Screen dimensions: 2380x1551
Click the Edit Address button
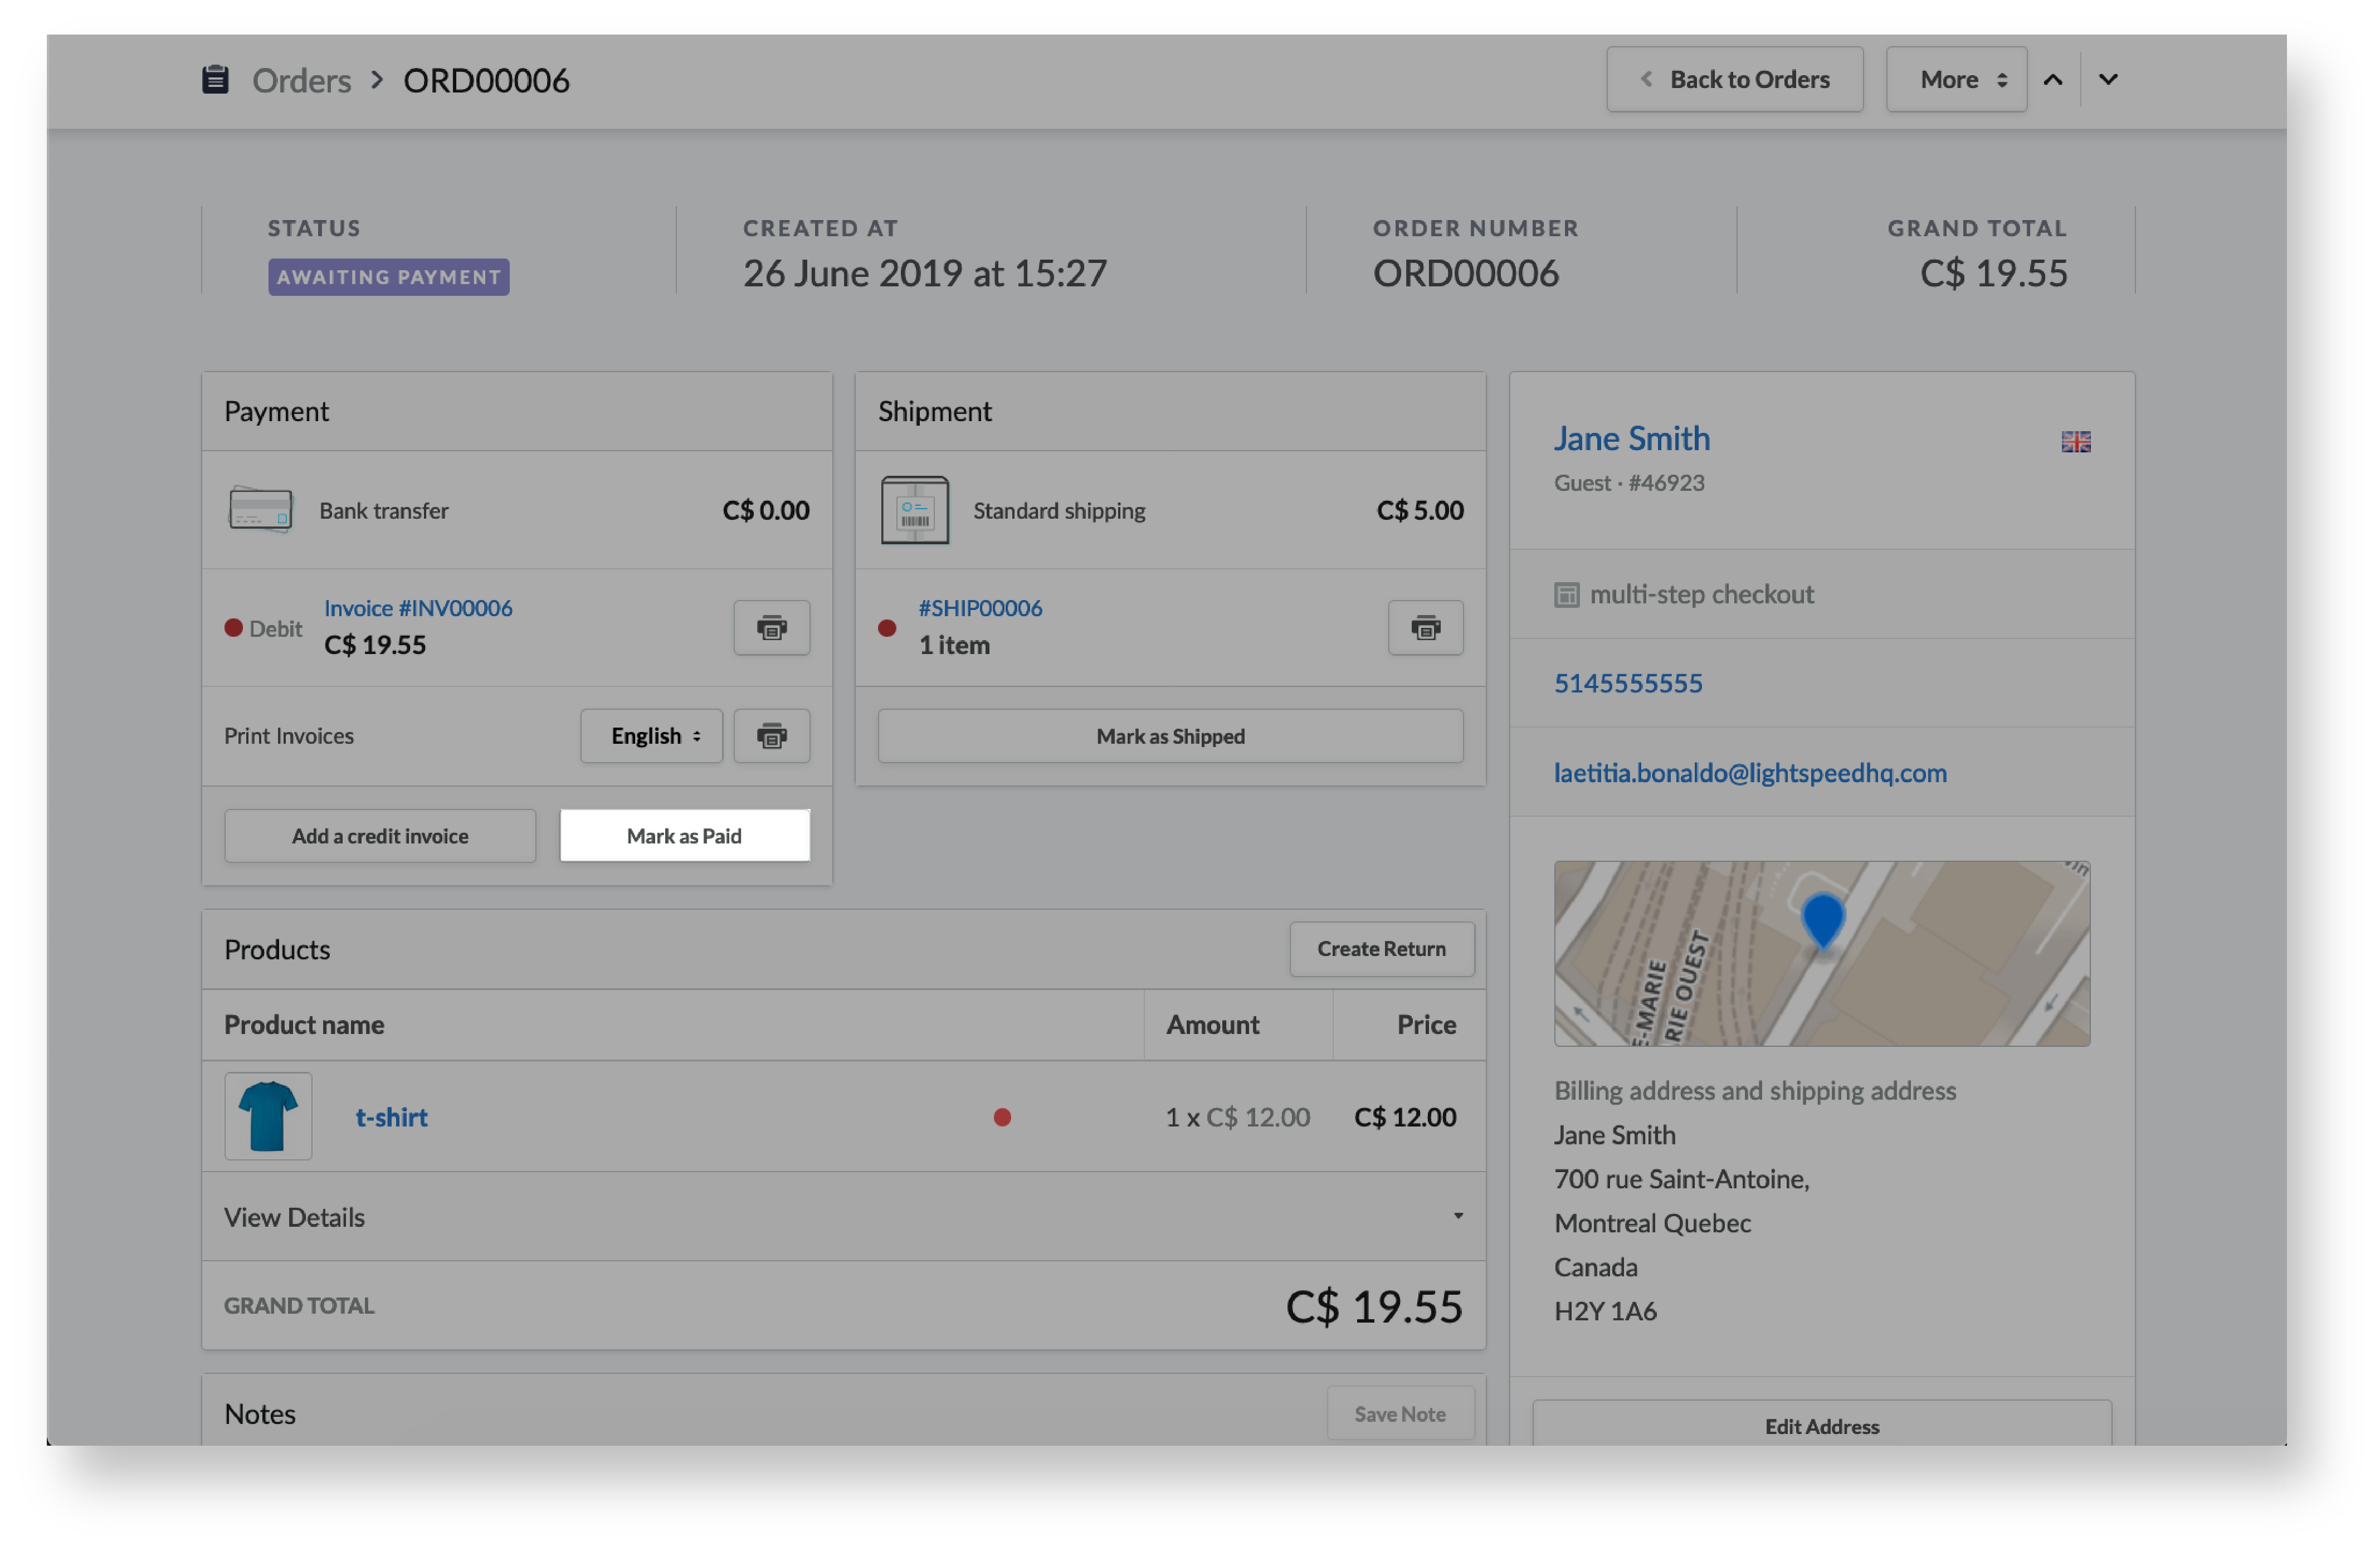tap(1821, 1424)
